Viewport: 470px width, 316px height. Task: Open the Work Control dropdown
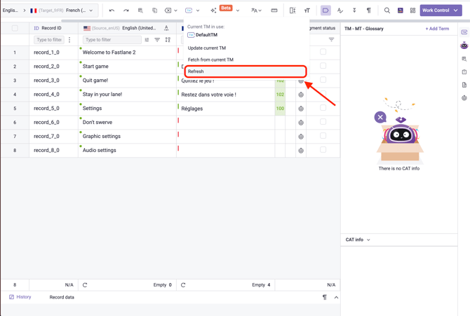click(x=441, y=11)
